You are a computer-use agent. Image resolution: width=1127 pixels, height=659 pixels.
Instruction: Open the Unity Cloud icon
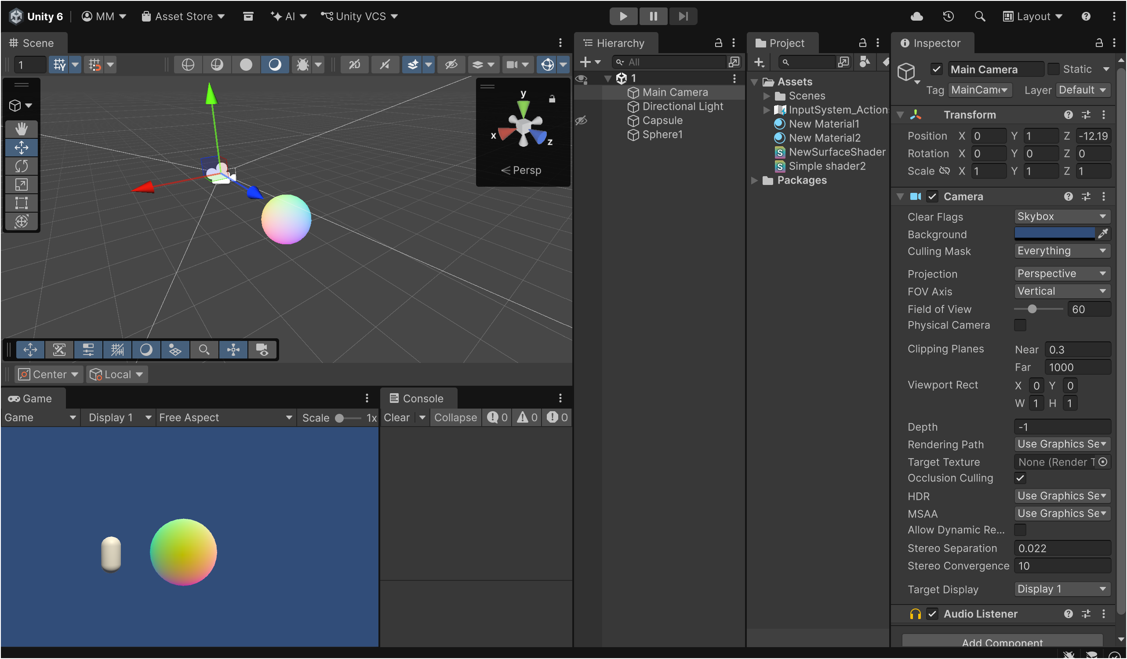point(917,17)
